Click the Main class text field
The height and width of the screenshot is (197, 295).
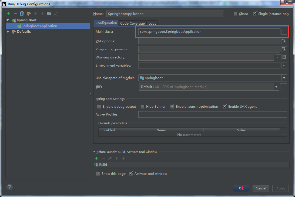[x=209, y=32]
